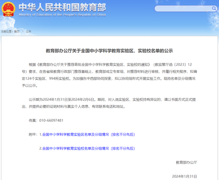Open the 公开 breadcrumb link
The height and width of the screenshot is (180, 219).
28,31
